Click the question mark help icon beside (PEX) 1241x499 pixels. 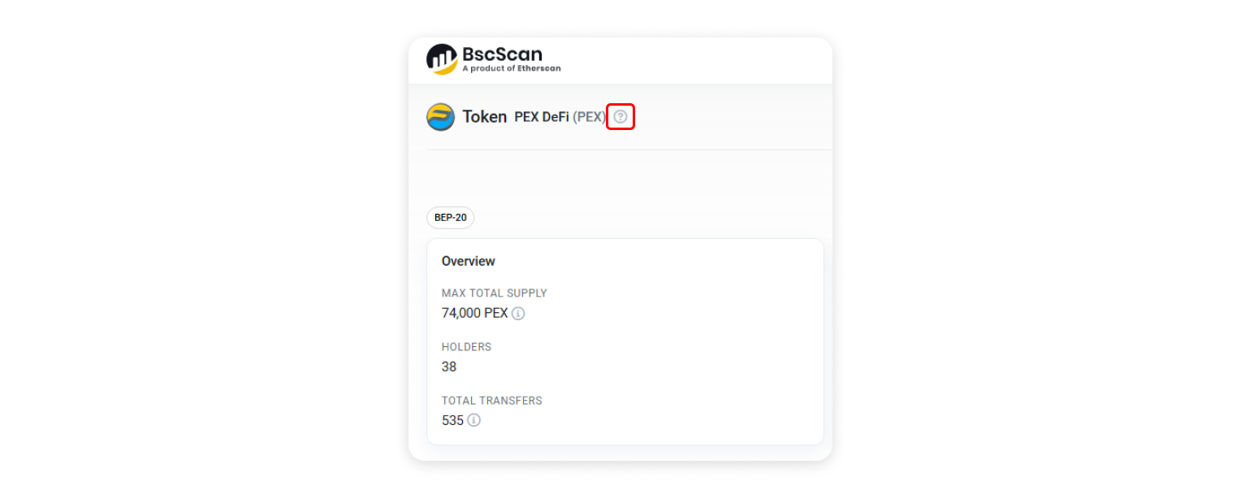(620, 117)
